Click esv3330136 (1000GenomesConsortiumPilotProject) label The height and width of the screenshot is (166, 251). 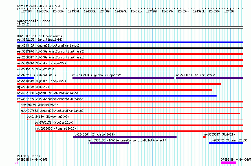pyautogui.click(x=127, y=140)
